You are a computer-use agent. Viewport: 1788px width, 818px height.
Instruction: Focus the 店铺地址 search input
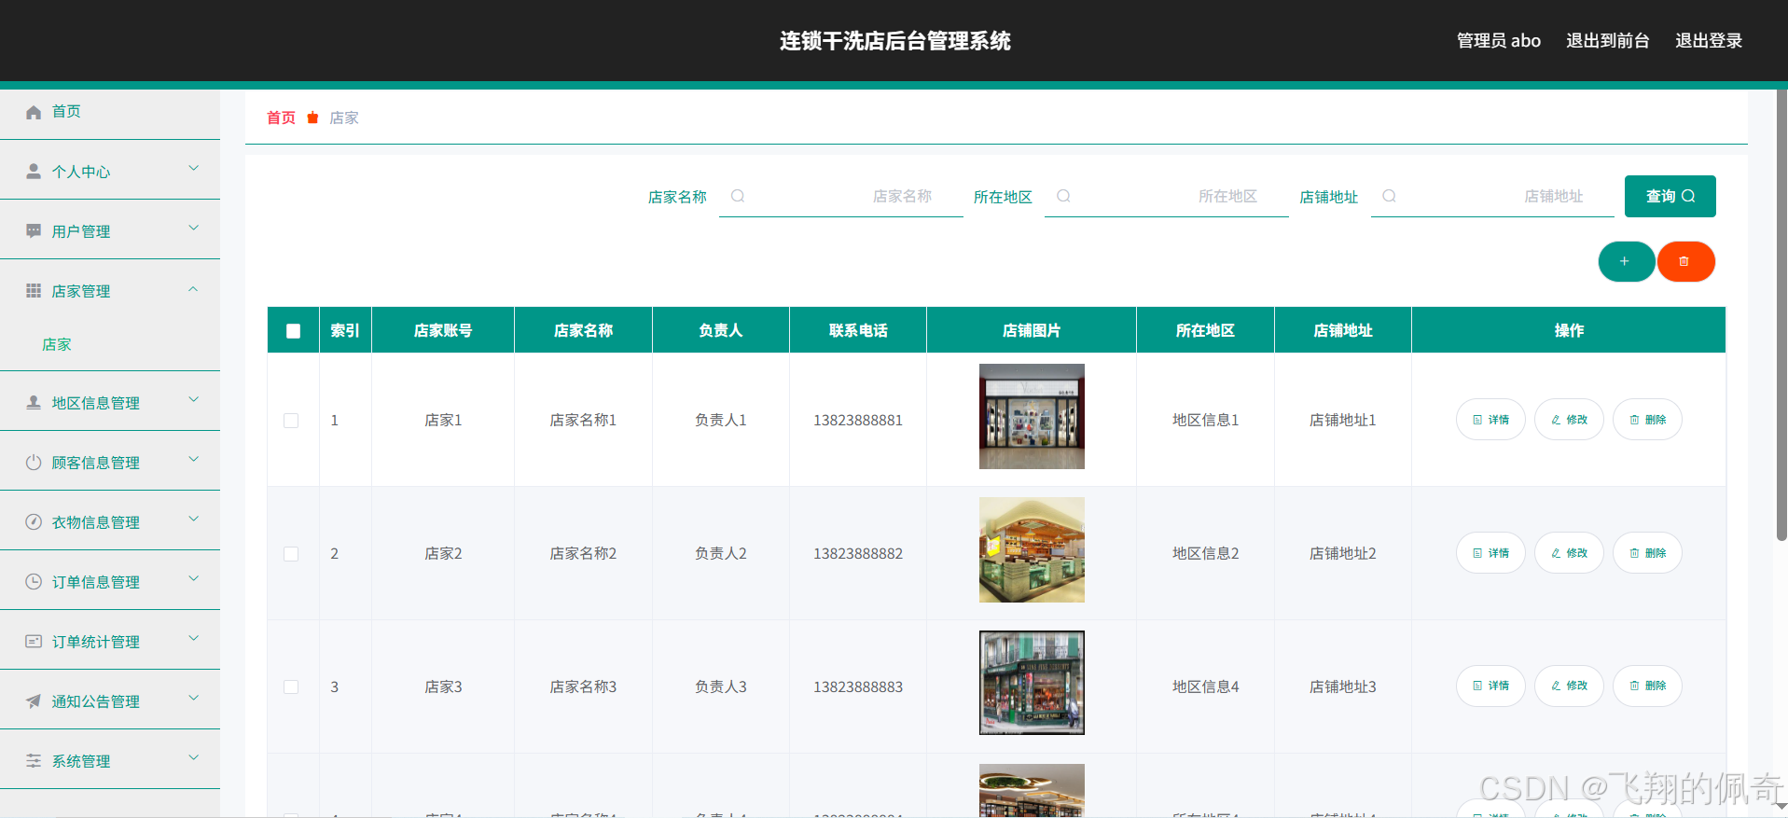[x=1492, y=196]
